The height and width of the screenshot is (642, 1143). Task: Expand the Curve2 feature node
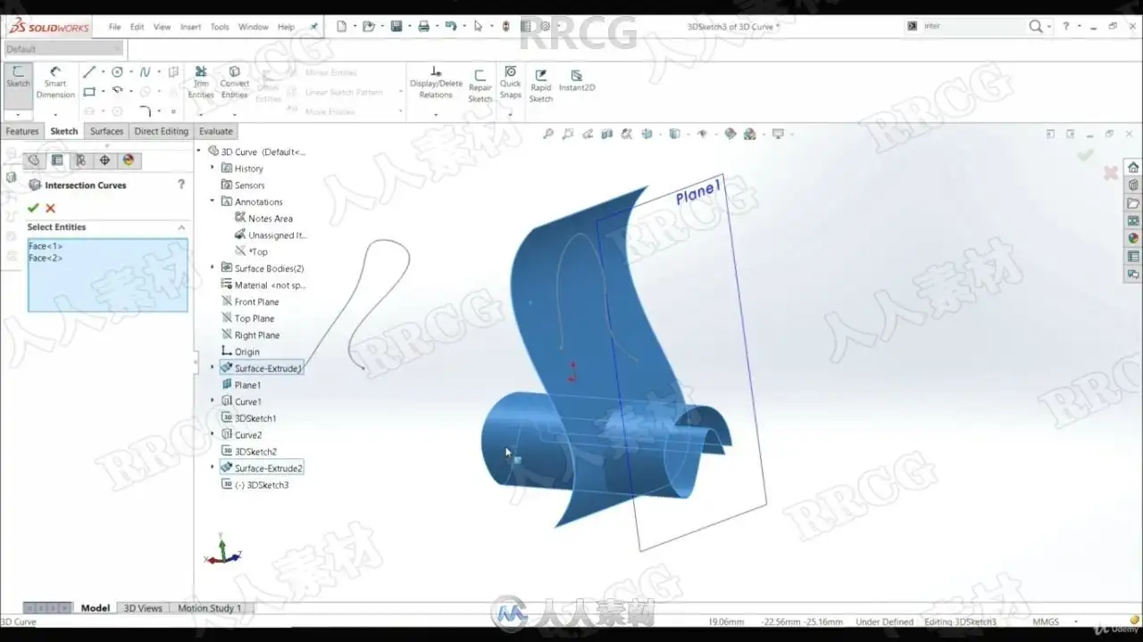[x=213, y=434]
